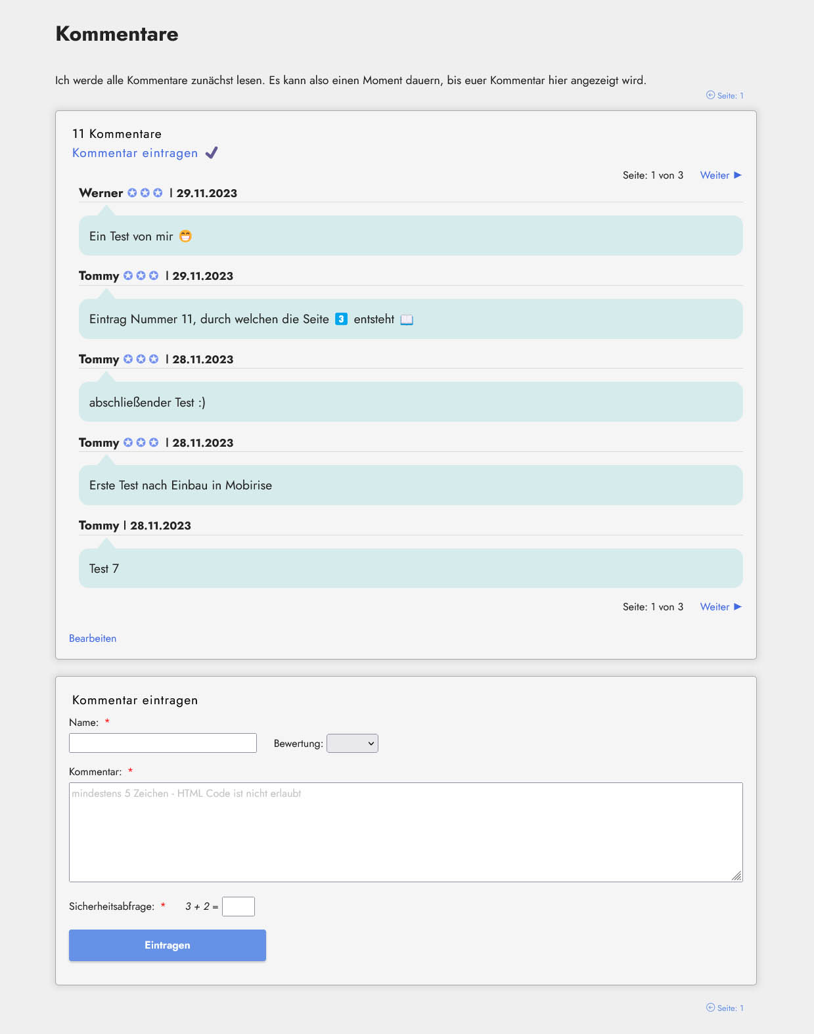Focus the Name input field
Image resolution: width=814 pixels, height=1034 pixels.
(163, 743)
